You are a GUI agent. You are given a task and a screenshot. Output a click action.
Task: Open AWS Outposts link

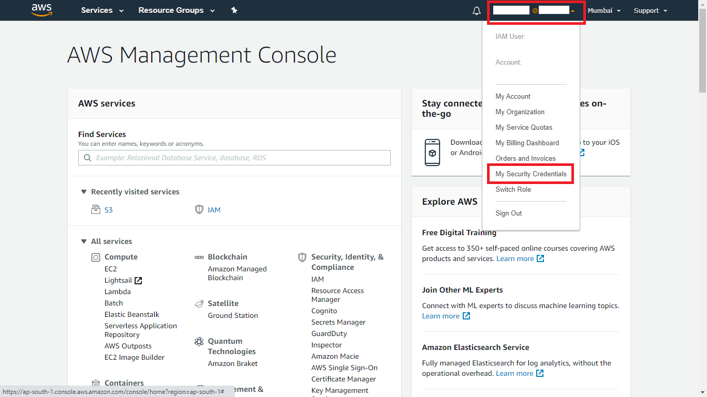(128, 346)
